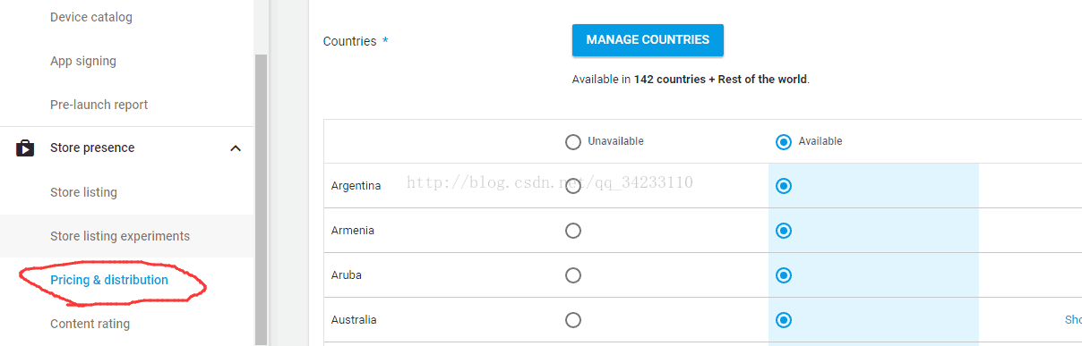This screenshot has height=346, width=1082.
Task: Click the sidebar vertical scrollbar
Action: tap(261, 197)
